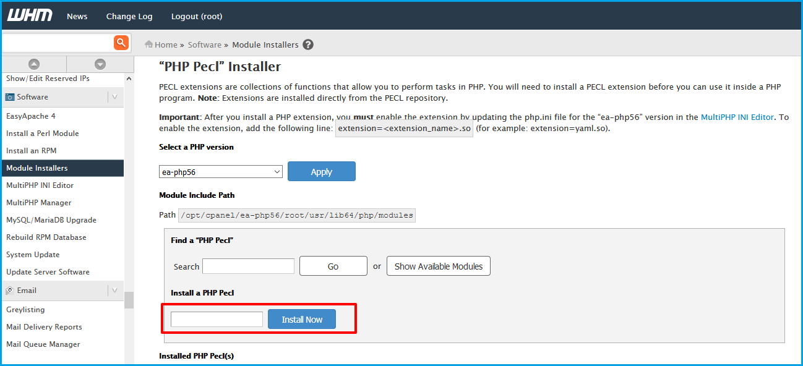The height and width of the screenshot is (366, 803).
Task: Open the News menu item
Action: (x=77, y=16)
